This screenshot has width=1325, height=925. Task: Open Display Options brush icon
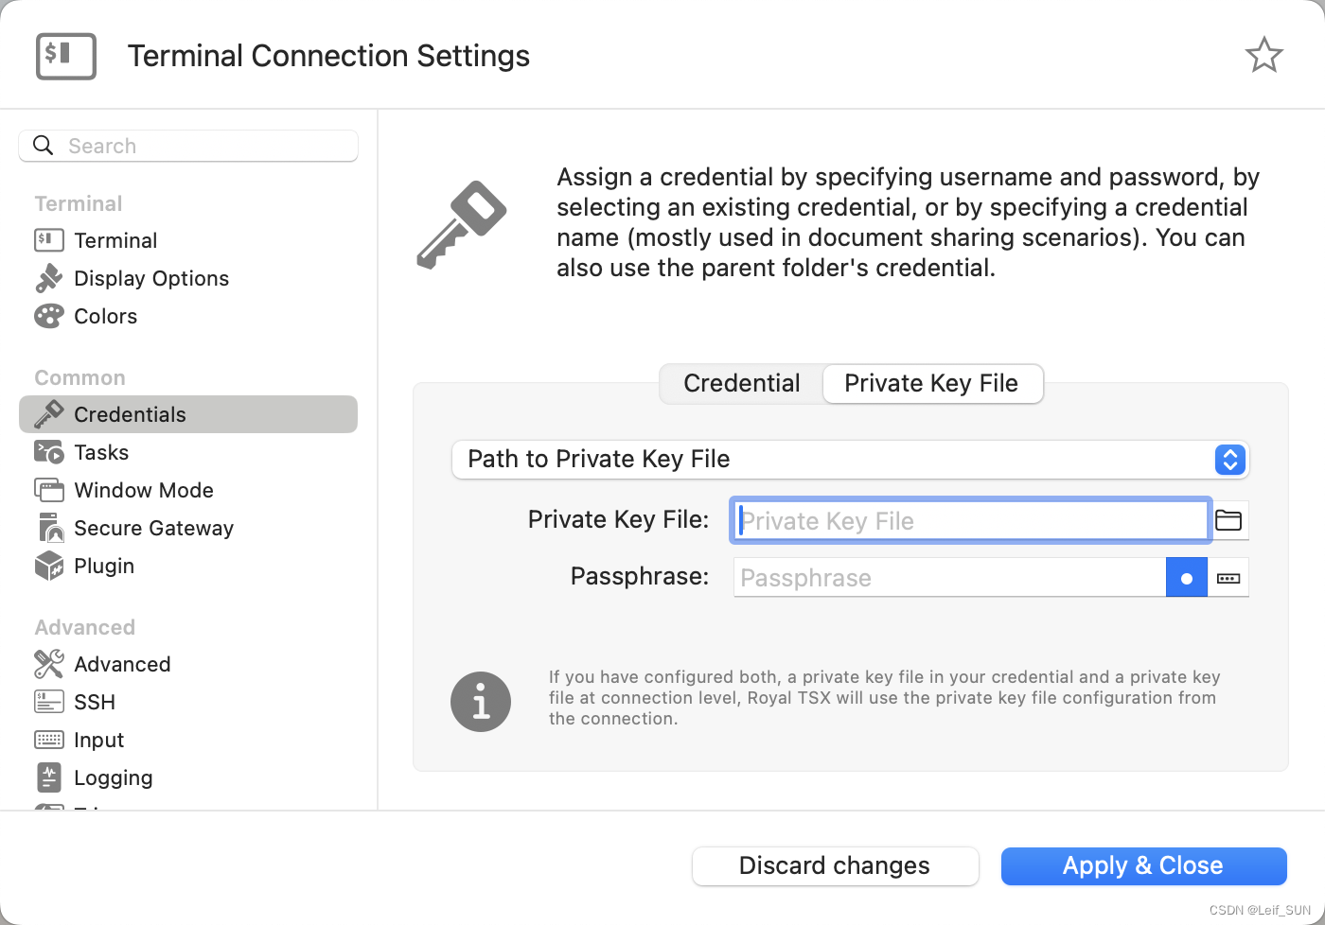48,278
